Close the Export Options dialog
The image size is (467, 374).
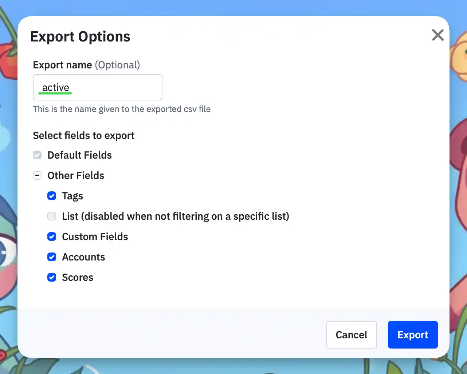(437, 35)
